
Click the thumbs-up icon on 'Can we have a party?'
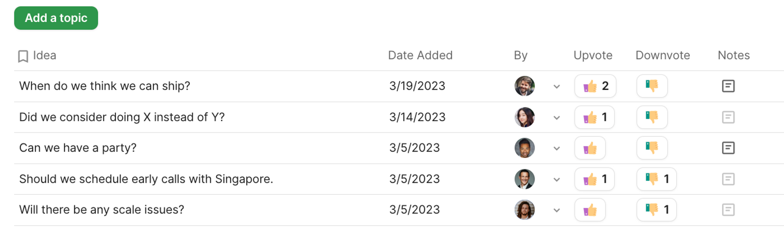tap(590, 148)
